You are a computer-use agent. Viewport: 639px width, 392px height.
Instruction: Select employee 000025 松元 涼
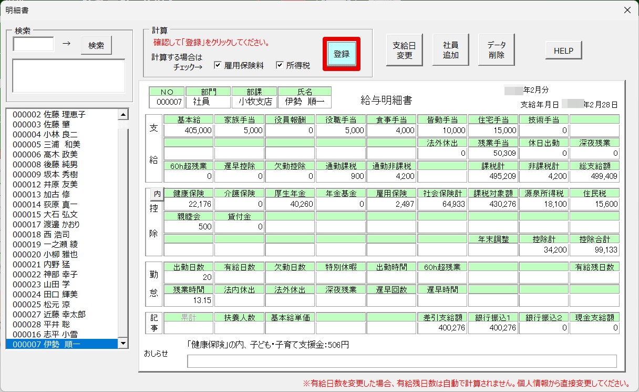tap(62, 304)
